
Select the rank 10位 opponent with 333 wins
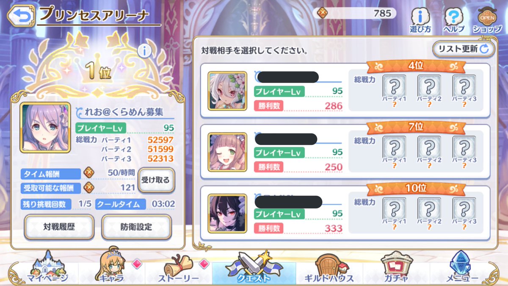[227, 214]
